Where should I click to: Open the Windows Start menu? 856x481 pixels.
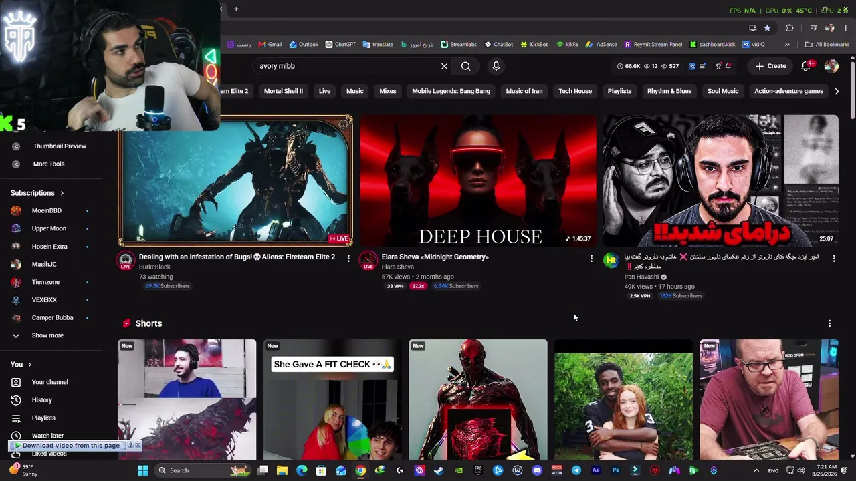pos(142,470)
